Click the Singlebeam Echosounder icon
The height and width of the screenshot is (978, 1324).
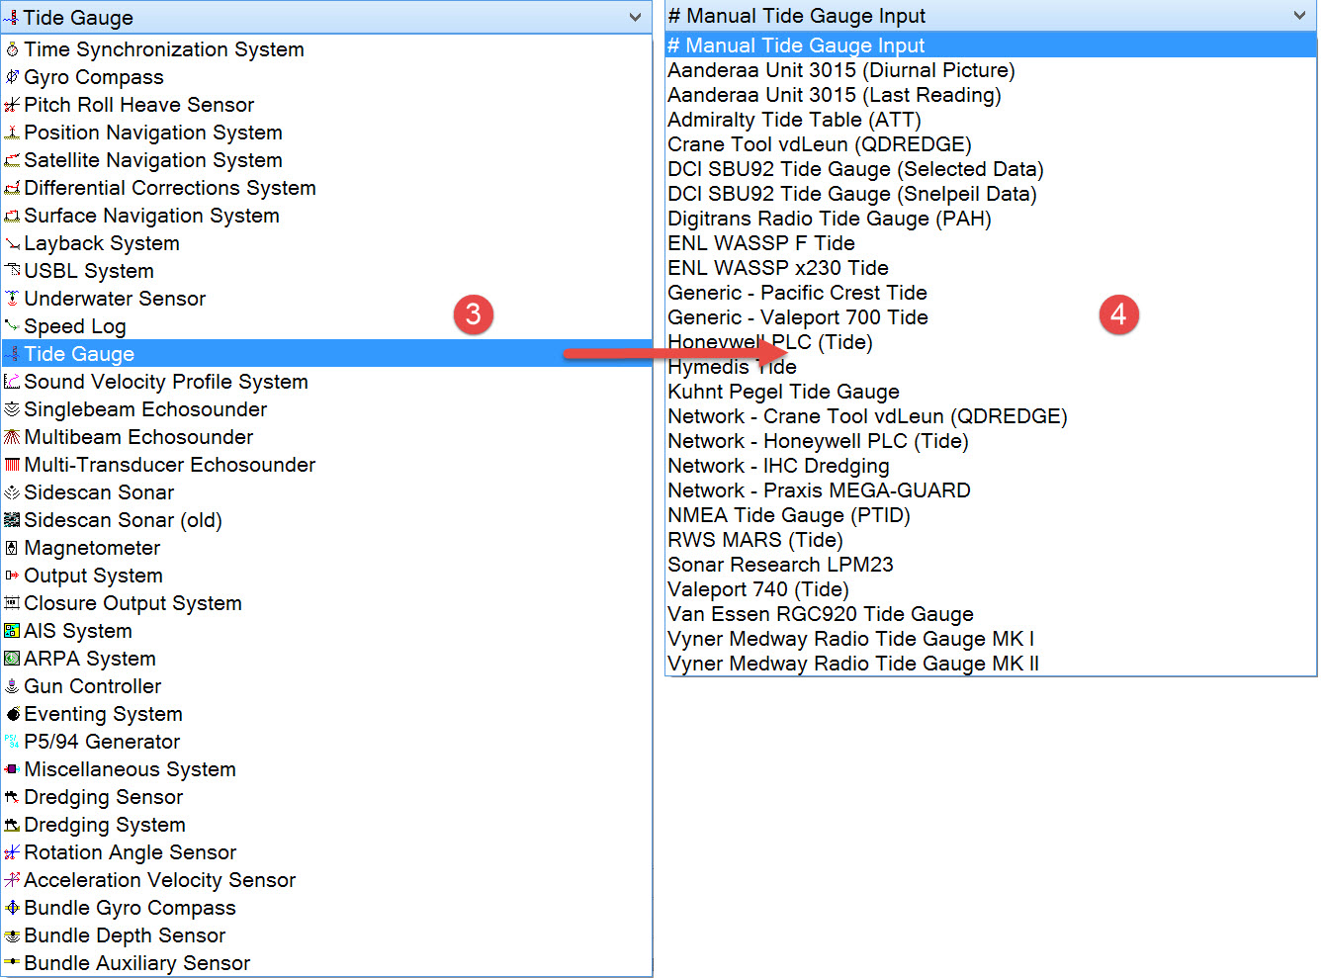12,409
